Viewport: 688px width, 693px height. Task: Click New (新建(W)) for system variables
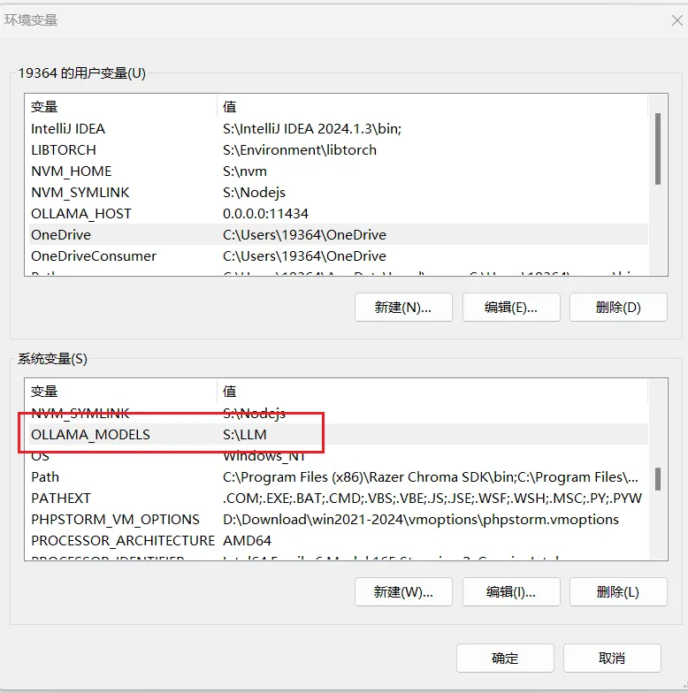coord(403,591)
